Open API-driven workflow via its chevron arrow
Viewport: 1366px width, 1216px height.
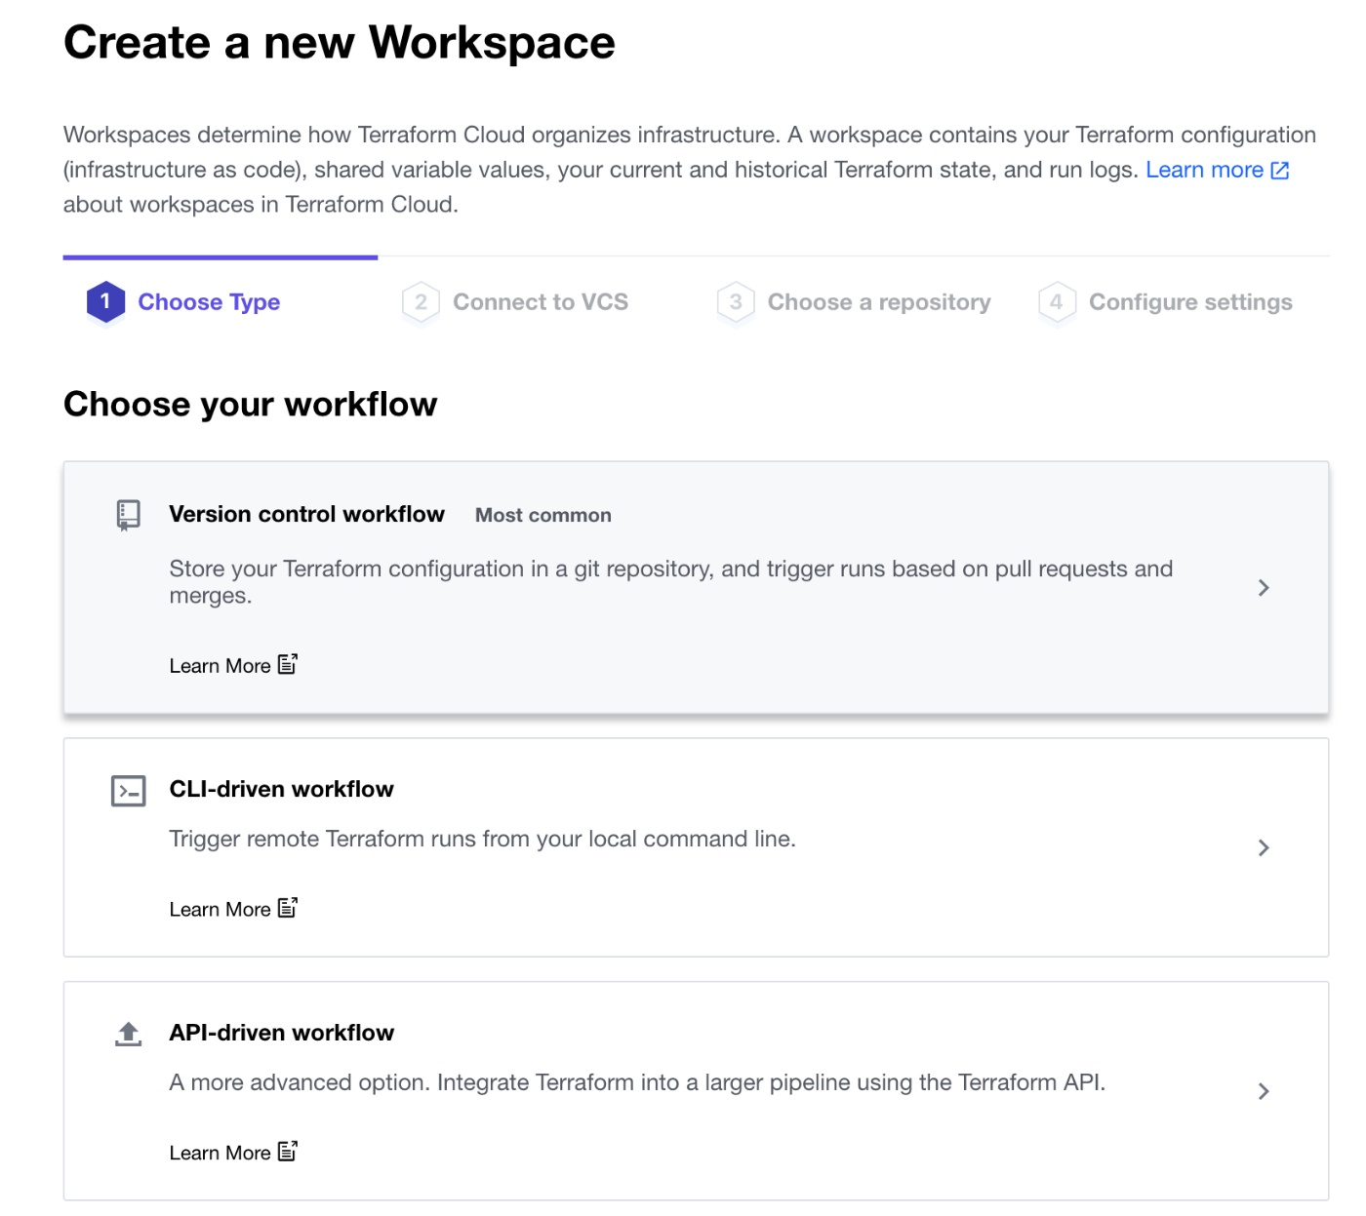(1264, 1091)
